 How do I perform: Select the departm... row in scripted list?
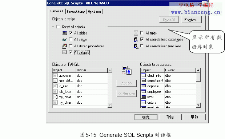[x=168, y=86]
